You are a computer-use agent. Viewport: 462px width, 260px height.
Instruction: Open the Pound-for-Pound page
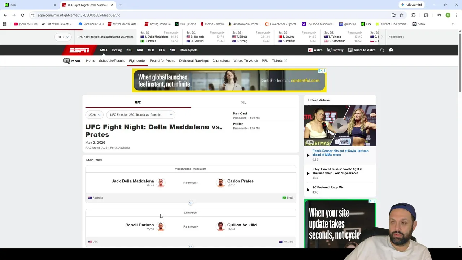(162, 61)
